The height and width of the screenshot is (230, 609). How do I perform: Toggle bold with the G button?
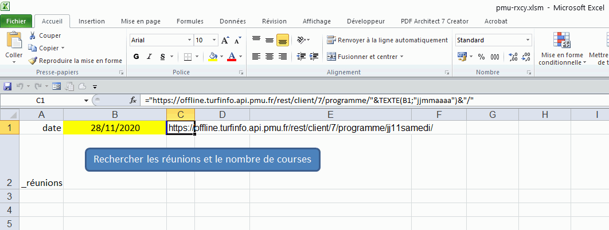(136, 57)
